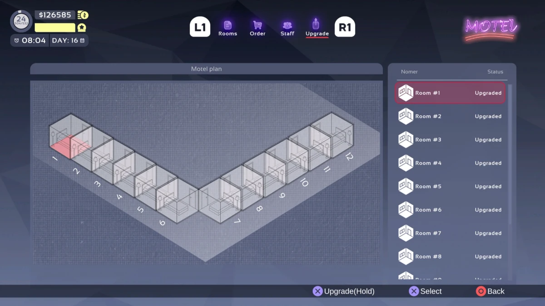
Task: Open the Staff people icon
Action: click(287, 25)
